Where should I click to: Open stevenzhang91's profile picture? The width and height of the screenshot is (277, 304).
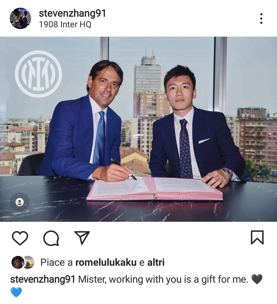click(x=21, y=19)
